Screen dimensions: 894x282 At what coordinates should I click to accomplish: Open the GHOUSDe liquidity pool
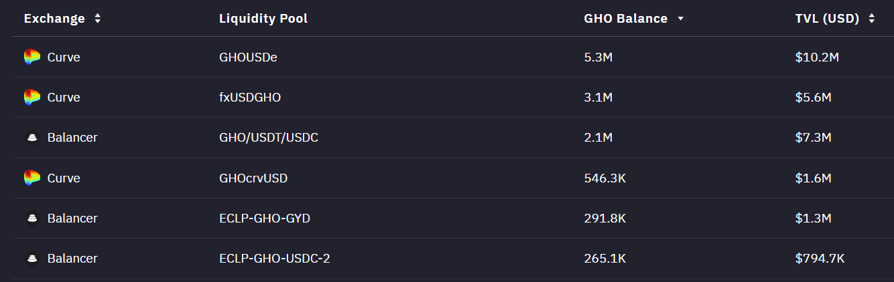click(248, 57)
